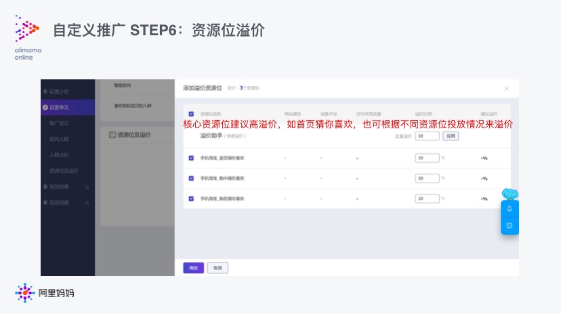Click step number 2 icon for 设置单元
Screen dimensions: 561x314
coord(45,107)
